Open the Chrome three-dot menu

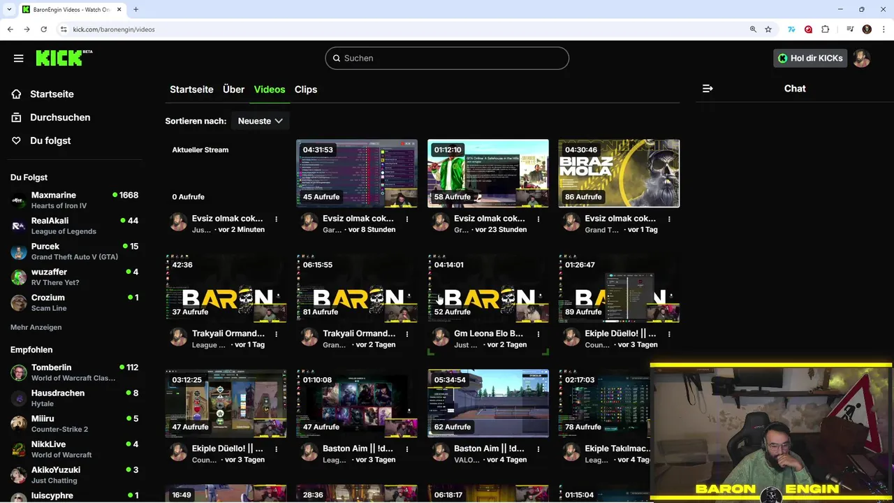pos(883,29)
